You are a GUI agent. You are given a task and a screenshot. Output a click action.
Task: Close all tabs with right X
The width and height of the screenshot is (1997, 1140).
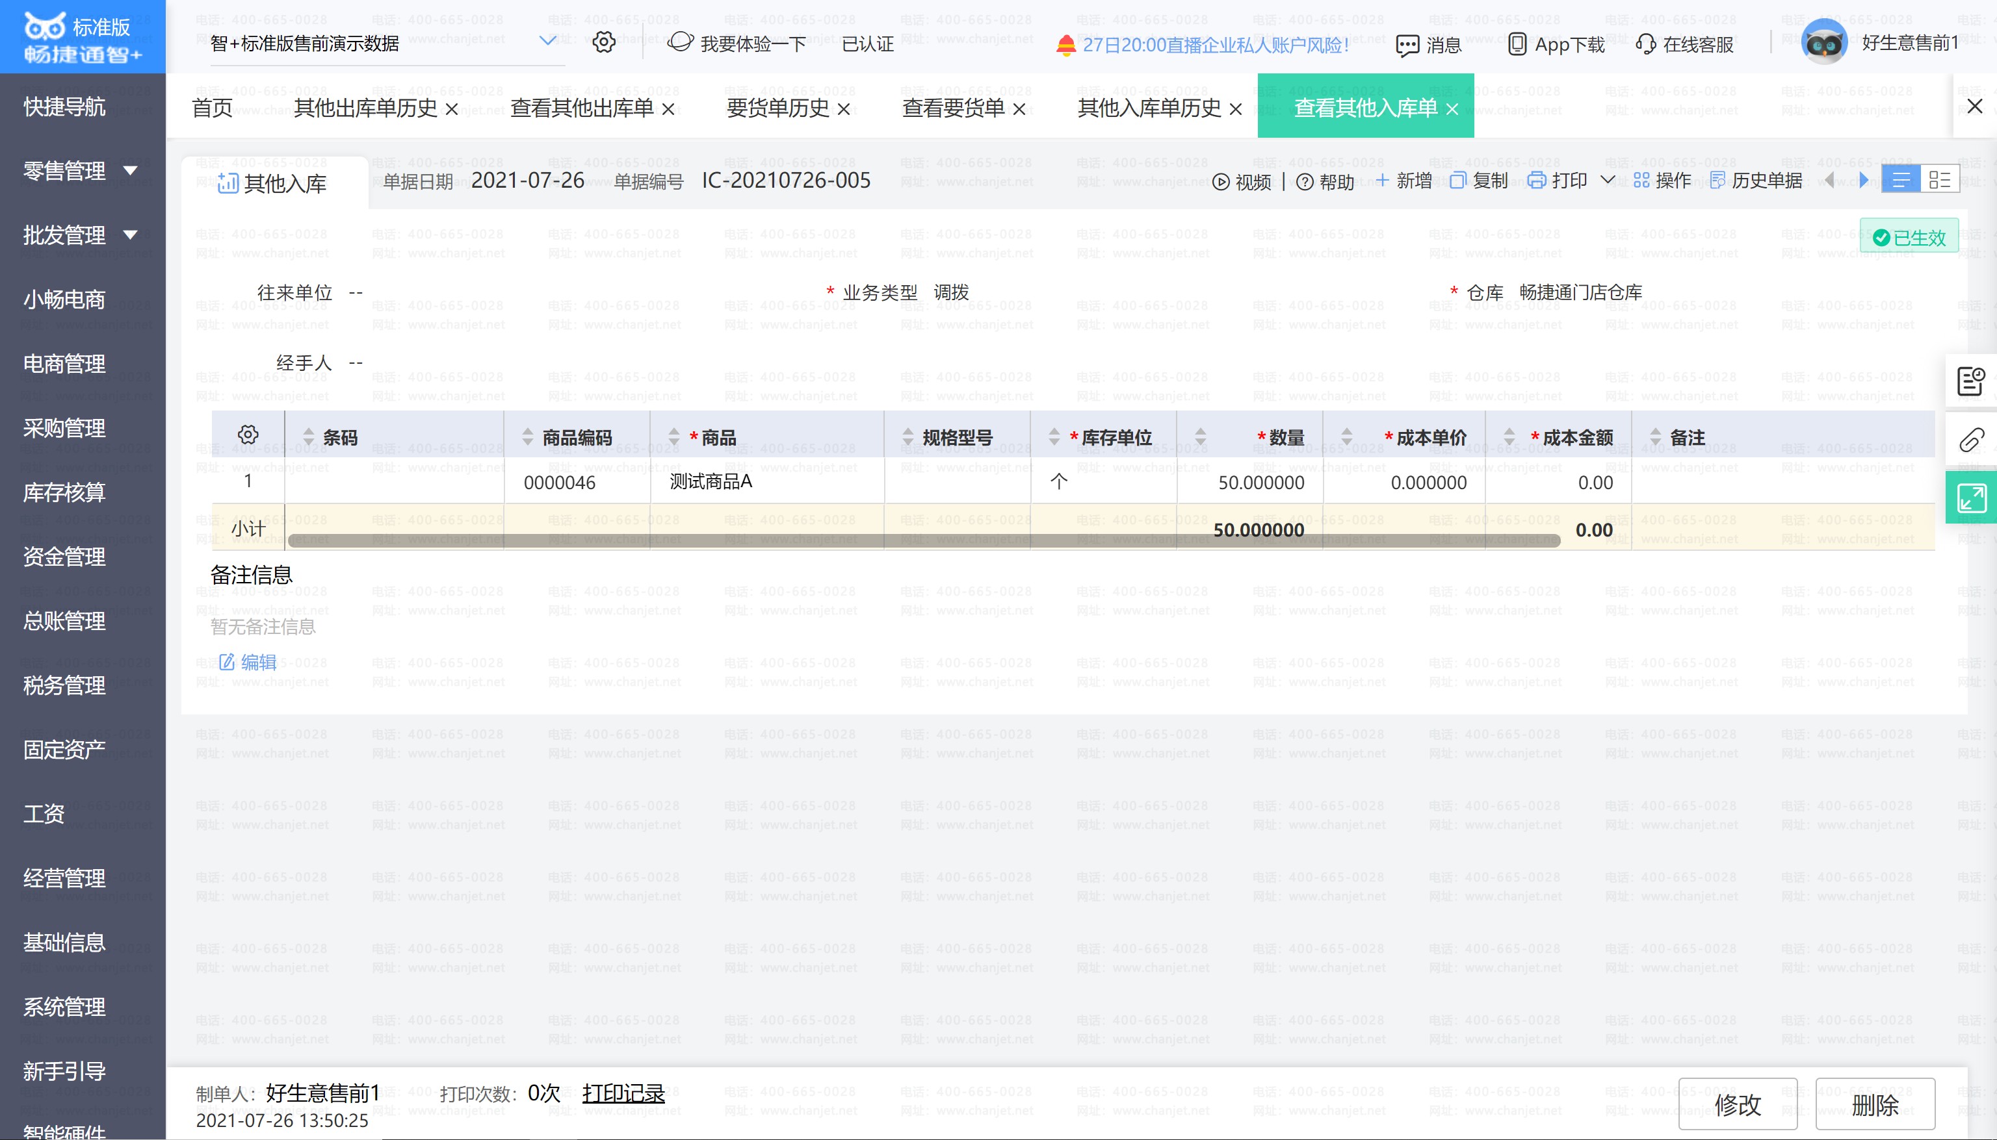[x=1975, y=106]
